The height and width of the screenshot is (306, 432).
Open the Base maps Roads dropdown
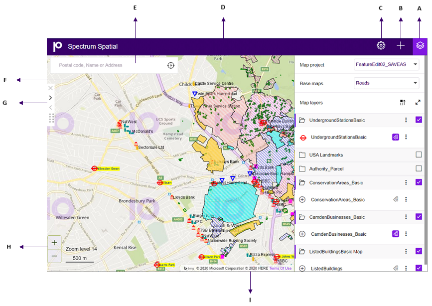386,83
